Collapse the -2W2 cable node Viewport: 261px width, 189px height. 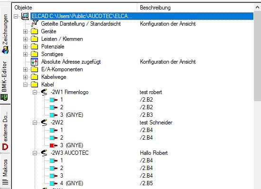click(x=35, y=123)
